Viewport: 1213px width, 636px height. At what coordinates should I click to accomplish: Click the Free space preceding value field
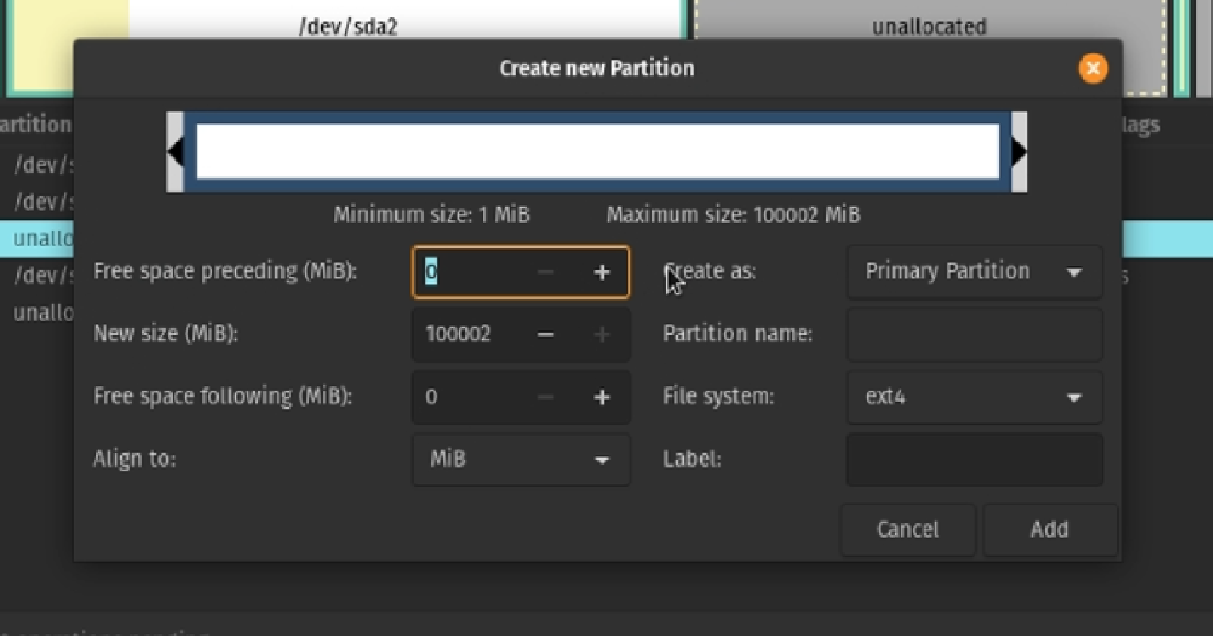click(x=469, y=272)
